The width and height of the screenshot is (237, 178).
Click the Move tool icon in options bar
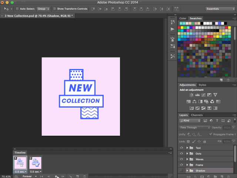[7, 9]
